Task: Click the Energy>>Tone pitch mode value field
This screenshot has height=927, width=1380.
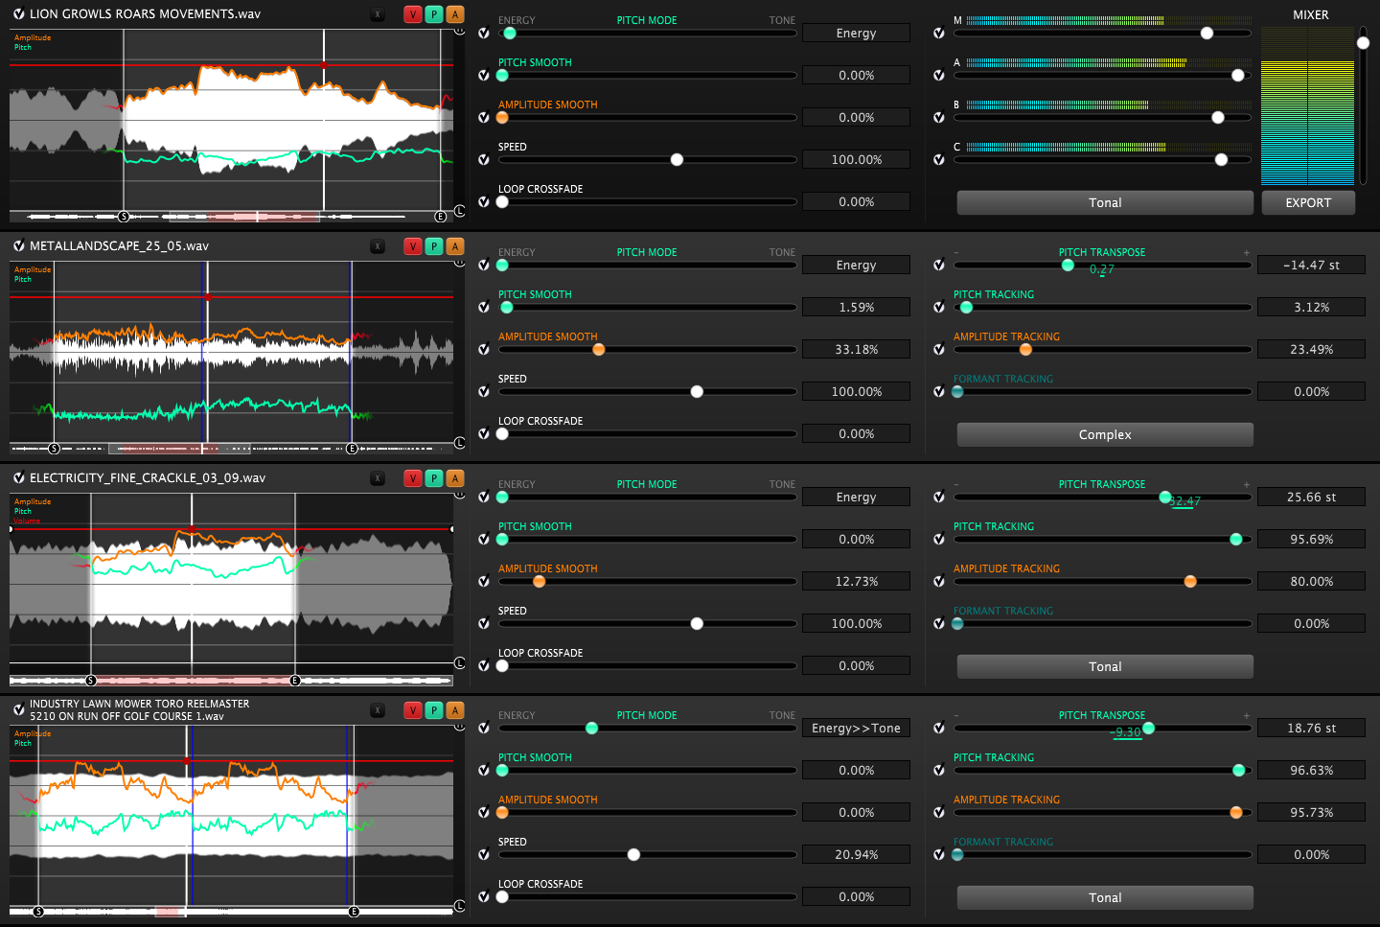Action: click(856, 729)
